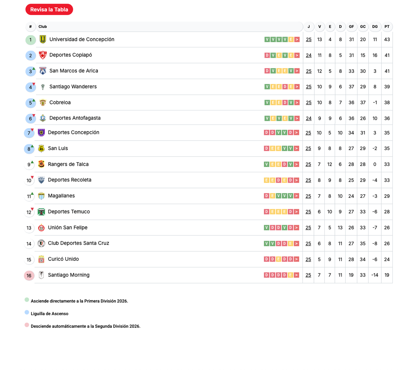
Task: Click the Cobreloa club crest icon
Action: [43, 103]
